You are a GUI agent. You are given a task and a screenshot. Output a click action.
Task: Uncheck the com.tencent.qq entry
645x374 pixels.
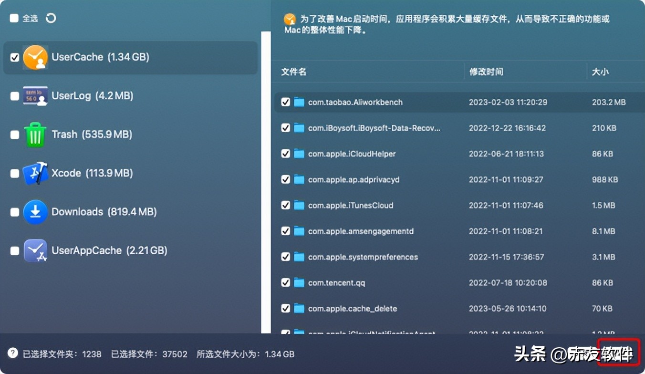tap(285, 282)
